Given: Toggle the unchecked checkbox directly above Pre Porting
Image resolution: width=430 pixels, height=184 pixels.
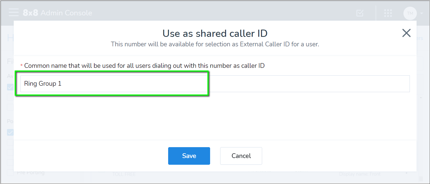Looking at the screenshot, I should click(x=10, y=163).
